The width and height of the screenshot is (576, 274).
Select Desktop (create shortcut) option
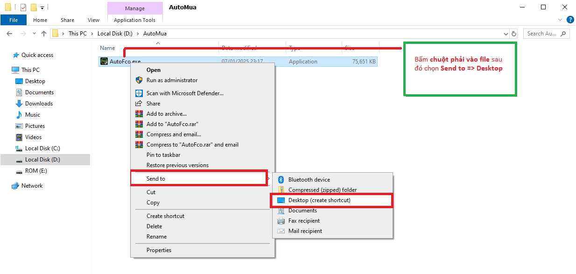pos(319,200)
